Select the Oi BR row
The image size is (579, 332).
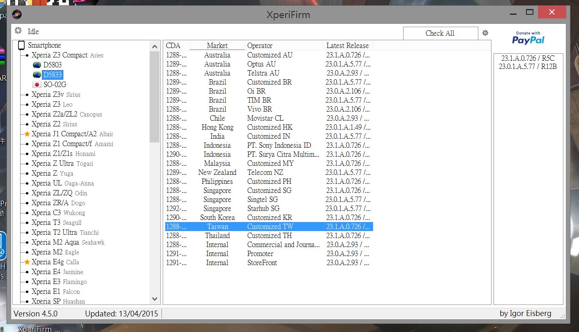point(269,91)
